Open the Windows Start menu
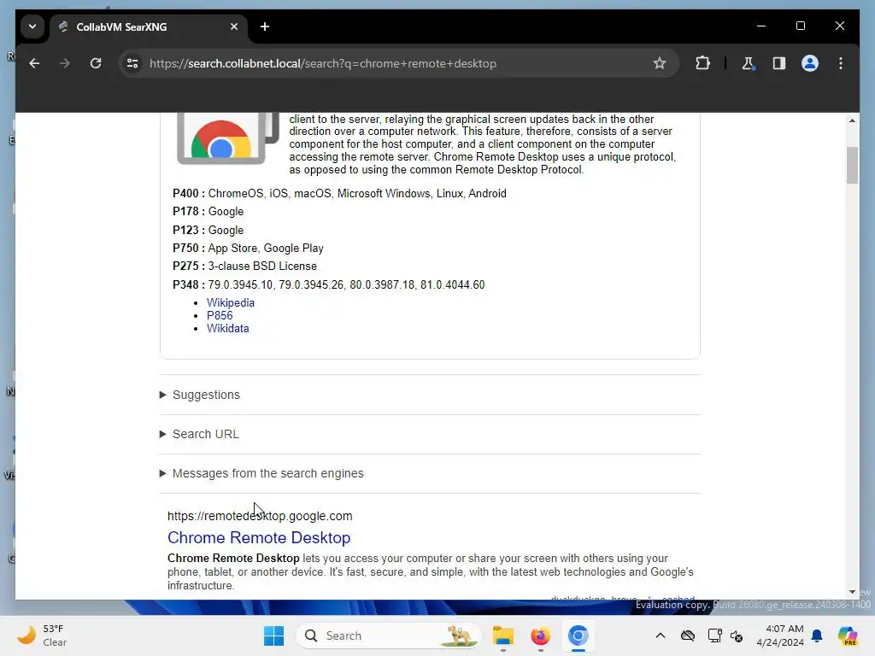 coord(273,635)
